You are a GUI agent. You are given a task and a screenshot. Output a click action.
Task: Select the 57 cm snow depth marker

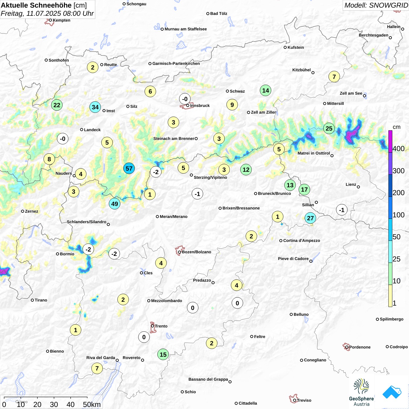tap(129, 169)
